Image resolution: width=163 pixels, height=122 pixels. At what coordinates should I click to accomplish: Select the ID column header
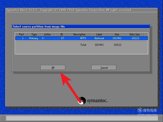tap(62, 35)
